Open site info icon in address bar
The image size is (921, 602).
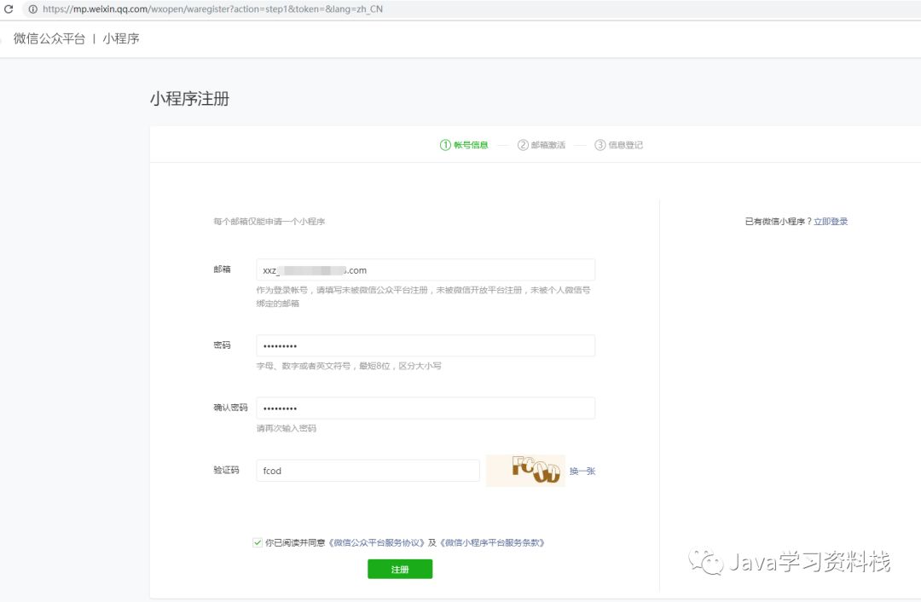coord(33,9)
